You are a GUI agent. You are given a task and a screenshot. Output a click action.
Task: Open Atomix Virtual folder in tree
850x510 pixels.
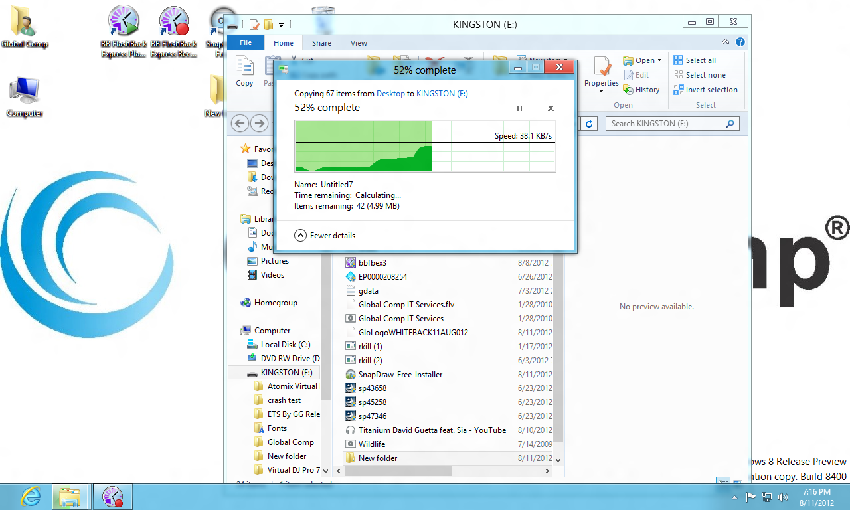[x=286, y=386]
